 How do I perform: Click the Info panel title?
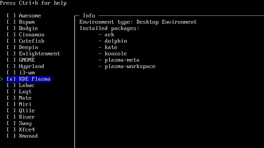(89, 15)
